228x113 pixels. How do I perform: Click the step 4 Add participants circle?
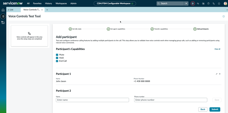coord(195,29)
